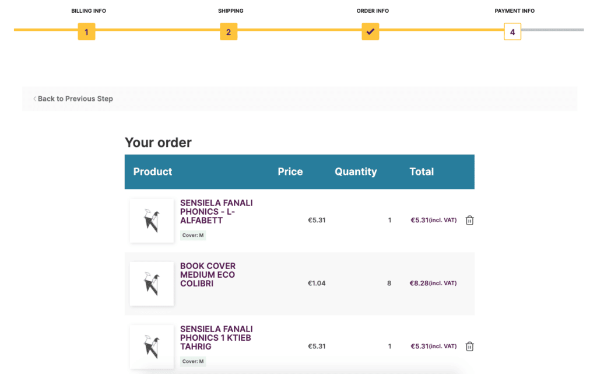Open Sensiela Fanali Phonics 1 Ktieb Tahrig title
This screenshot has width=597, height=374.
point(216,338)
